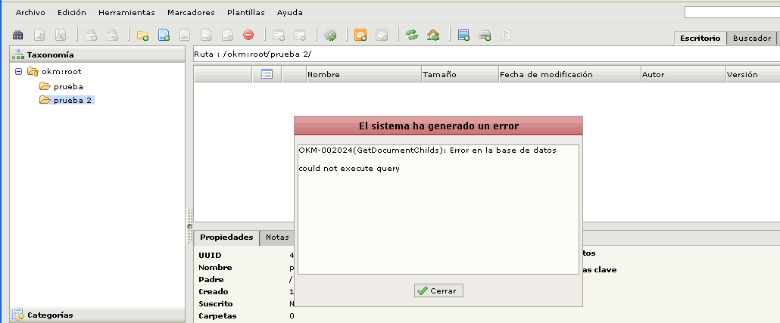This screenshot has width=780, height=323.
Task: Select the okm:root folder
Action: coord(61,72)
